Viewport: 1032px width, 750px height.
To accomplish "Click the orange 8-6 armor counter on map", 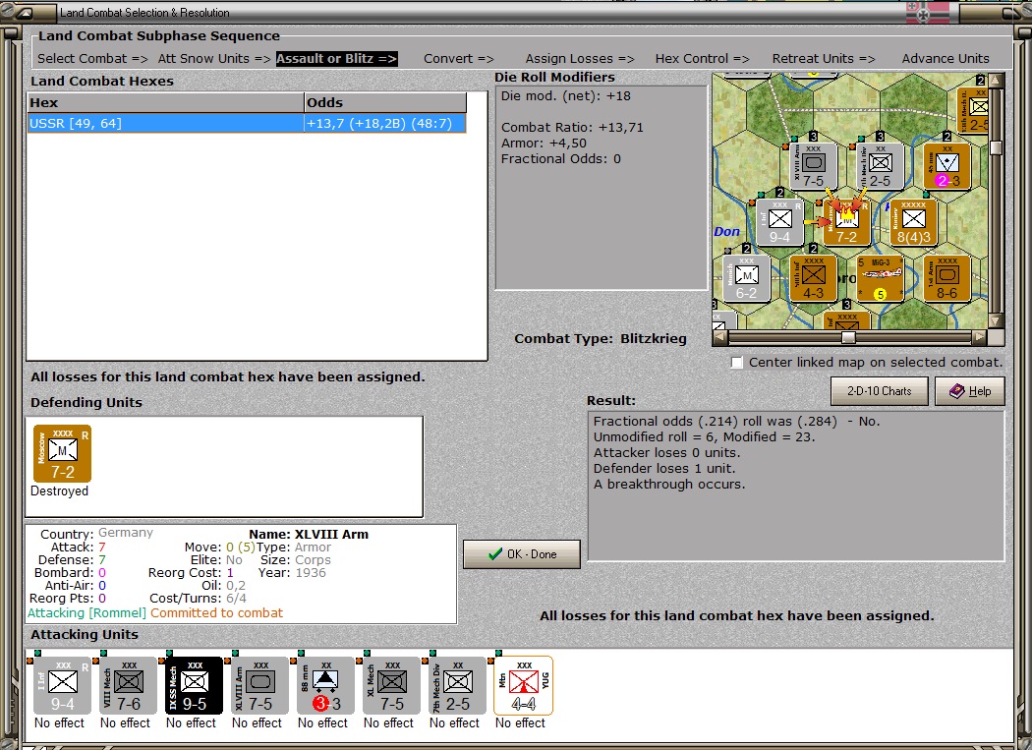I will coord(947,278).
